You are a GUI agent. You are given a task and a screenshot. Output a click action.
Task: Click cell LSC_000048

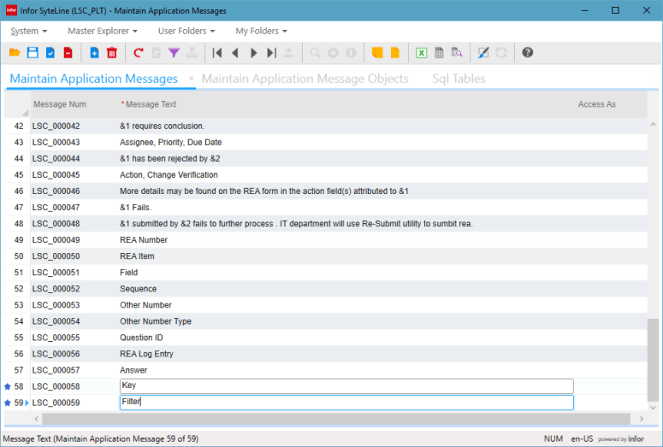(56, 224)
